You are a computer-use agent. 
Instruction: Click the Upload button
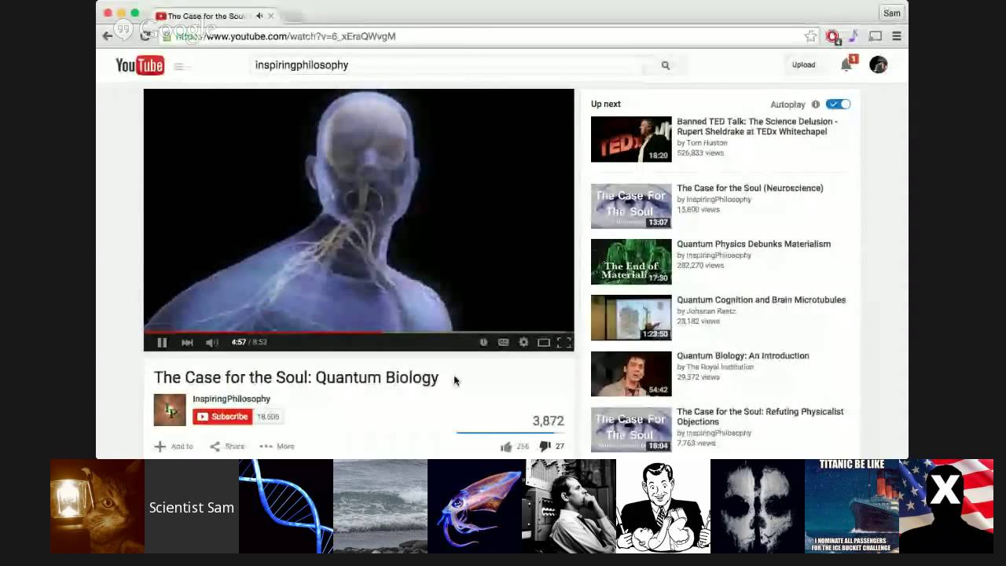click(x=803, y=65)
